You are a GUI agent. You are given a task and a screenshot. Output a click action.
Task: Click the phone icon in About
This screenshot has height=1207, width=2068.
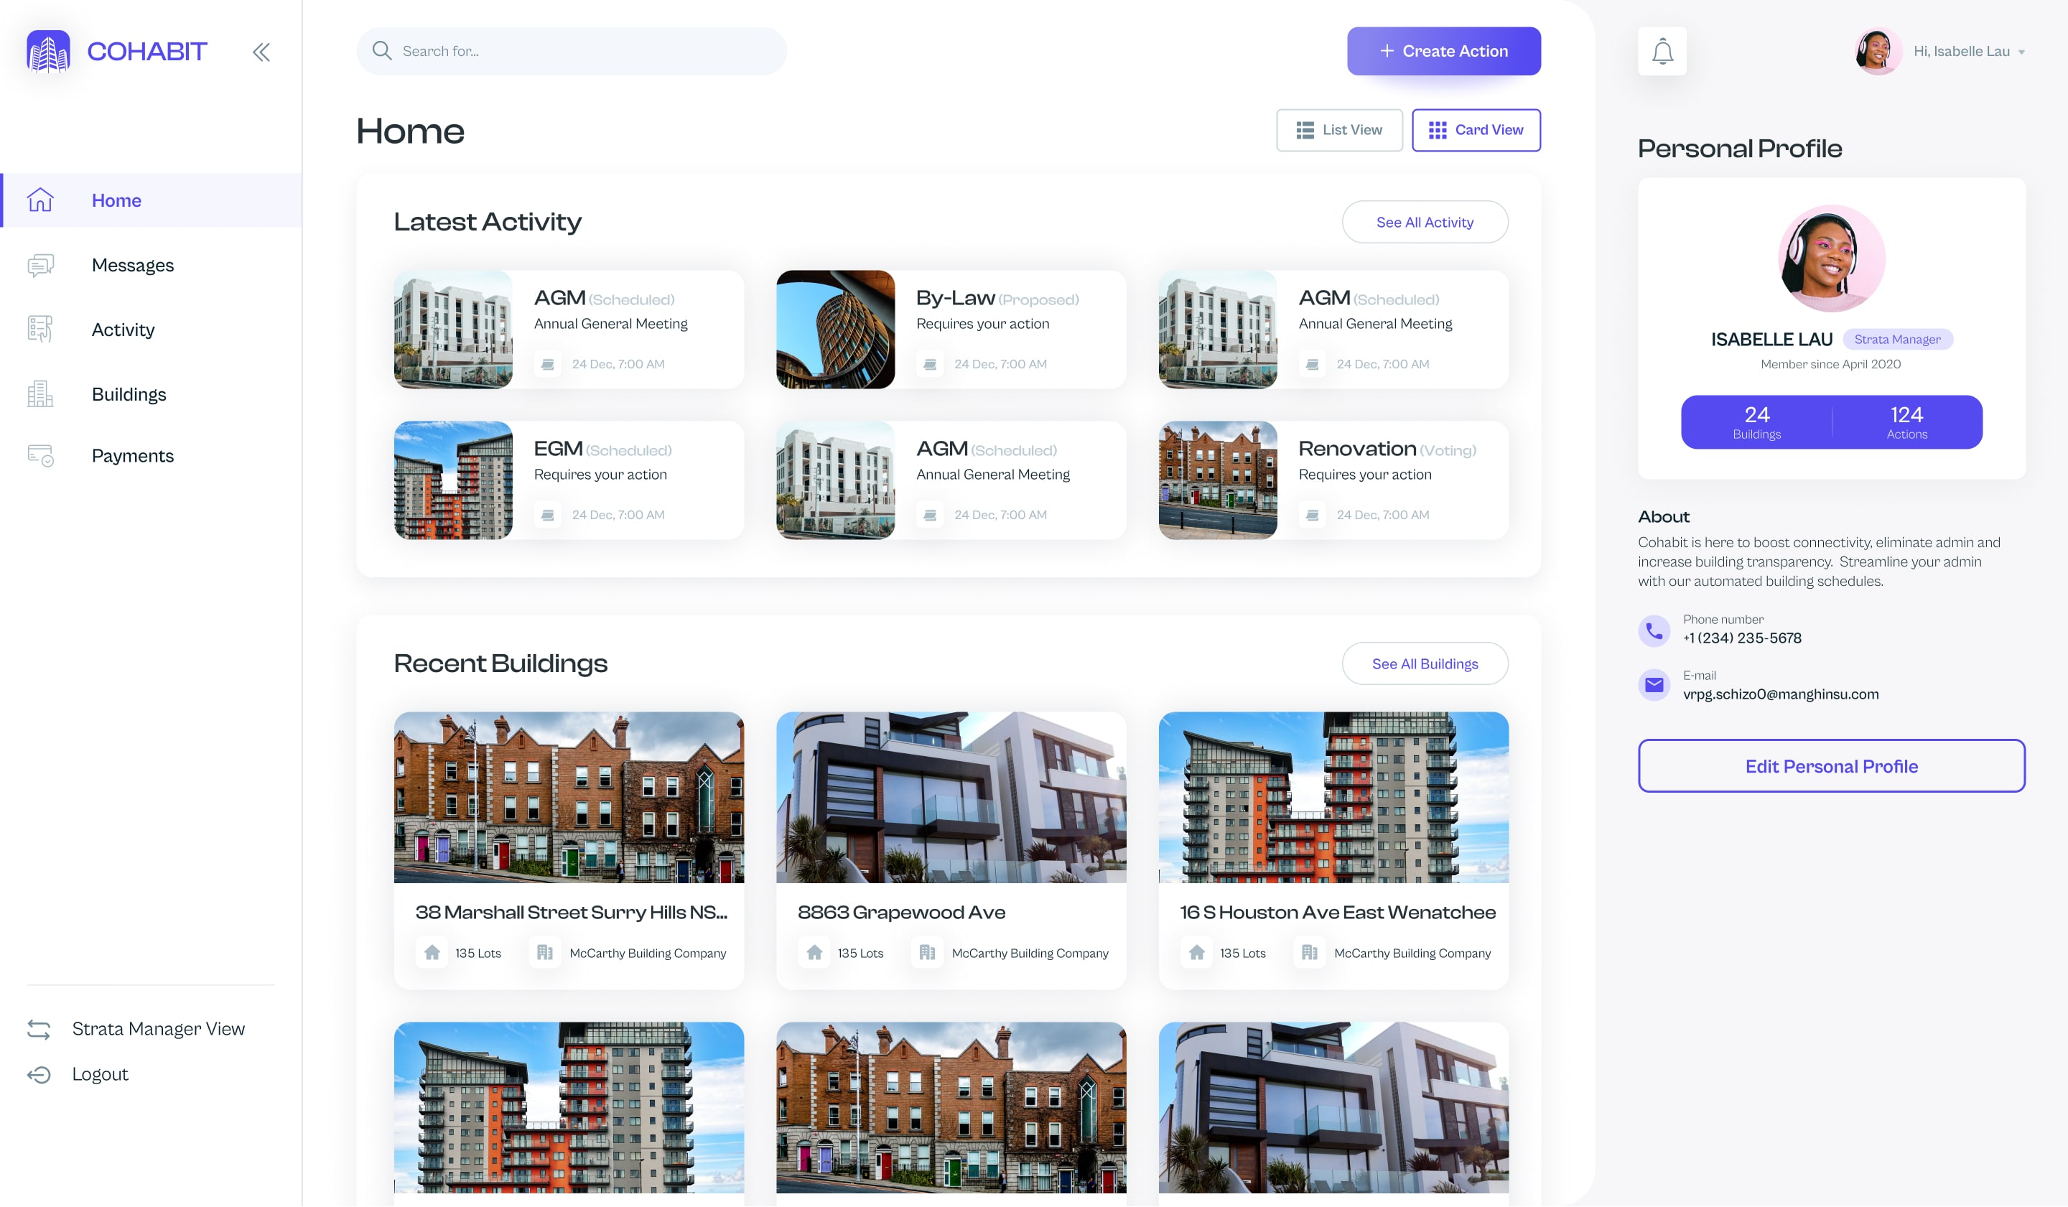[1654, 630]
